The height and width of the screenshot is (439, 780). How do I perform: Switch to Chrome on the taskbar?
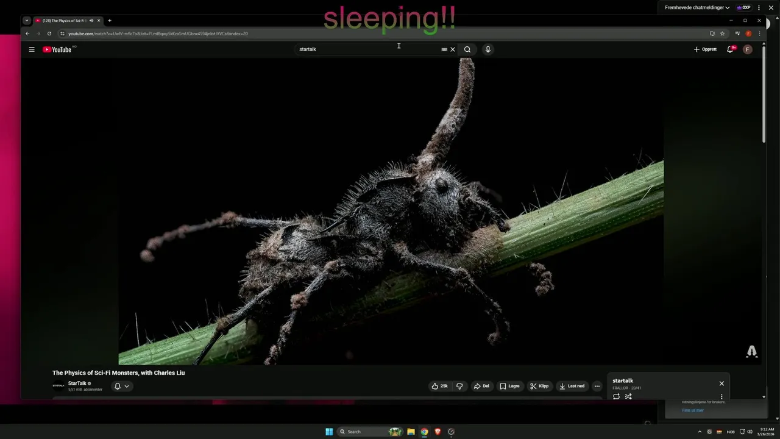pos(424,432)
